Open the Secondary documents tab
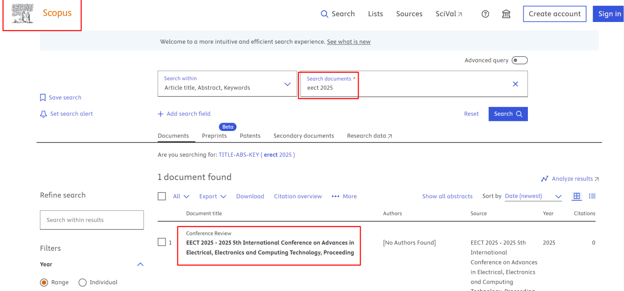The width and height of the screenshot is (624, 291). 304,136
